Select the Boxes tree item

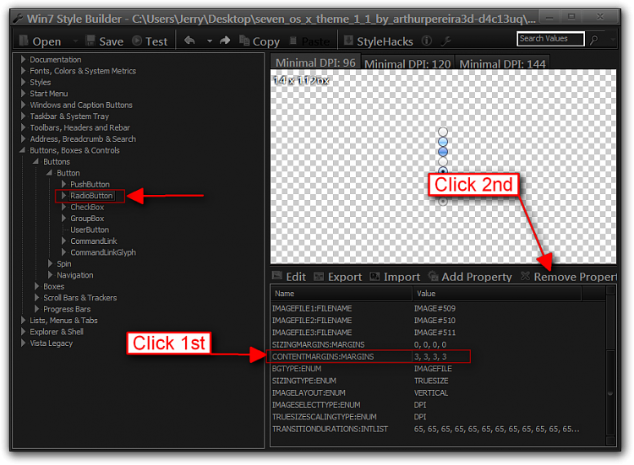tap(54, 286)
